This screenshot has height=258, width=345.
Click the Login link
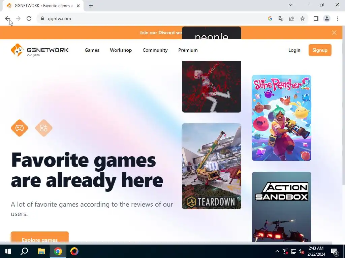click(x=294, y=50)
